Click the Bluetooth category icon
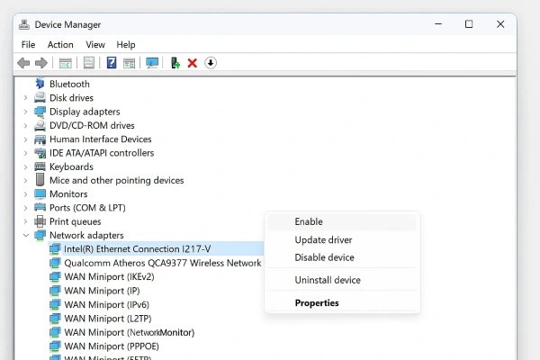 [40, 84]
